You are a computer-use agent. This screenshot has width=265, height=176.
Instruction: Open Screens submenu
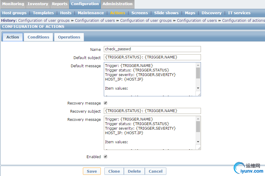pyautogui.click(x=140, y=13)
